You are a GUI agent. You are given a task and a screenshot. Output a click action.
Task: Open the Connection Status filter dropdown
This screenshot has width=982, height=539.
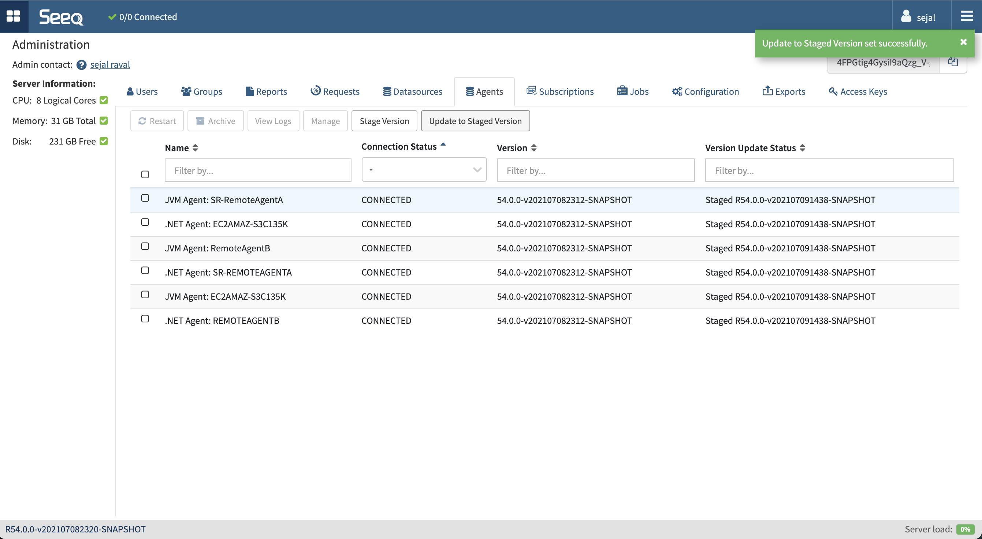tap(424, 170)
